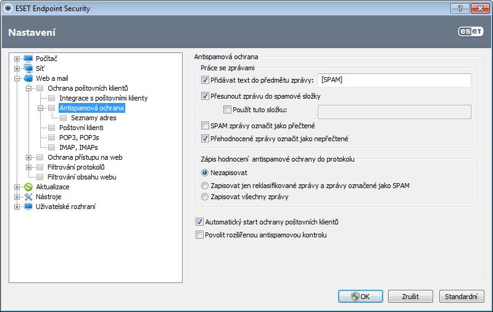Select Zapisovat všechny zprávy radio option
This screenshot has width=493, height=312.
coord(205,197)
